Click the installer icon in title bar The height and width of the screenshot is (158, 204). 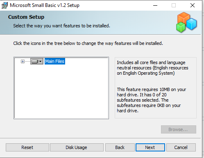pyautogui.click(x=5, y=5)
